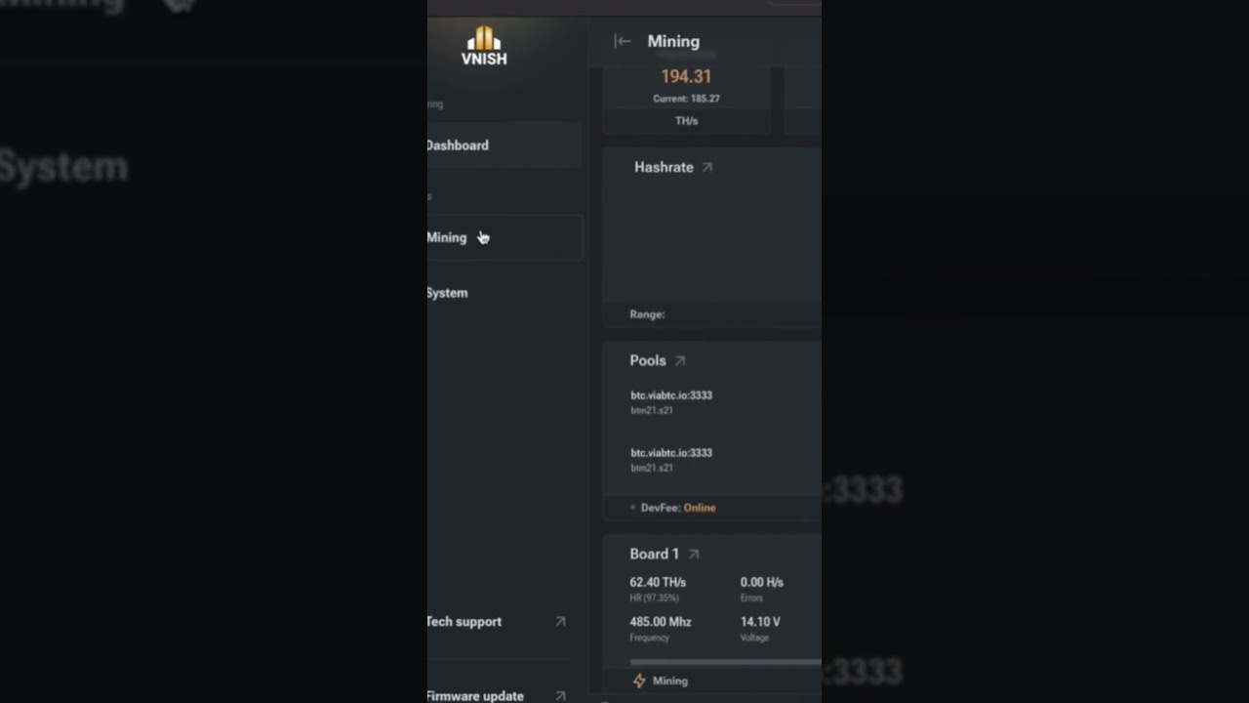Open Board 1 details via the arrow icon
Screen dimensions: 1249x703
(694, 554)
